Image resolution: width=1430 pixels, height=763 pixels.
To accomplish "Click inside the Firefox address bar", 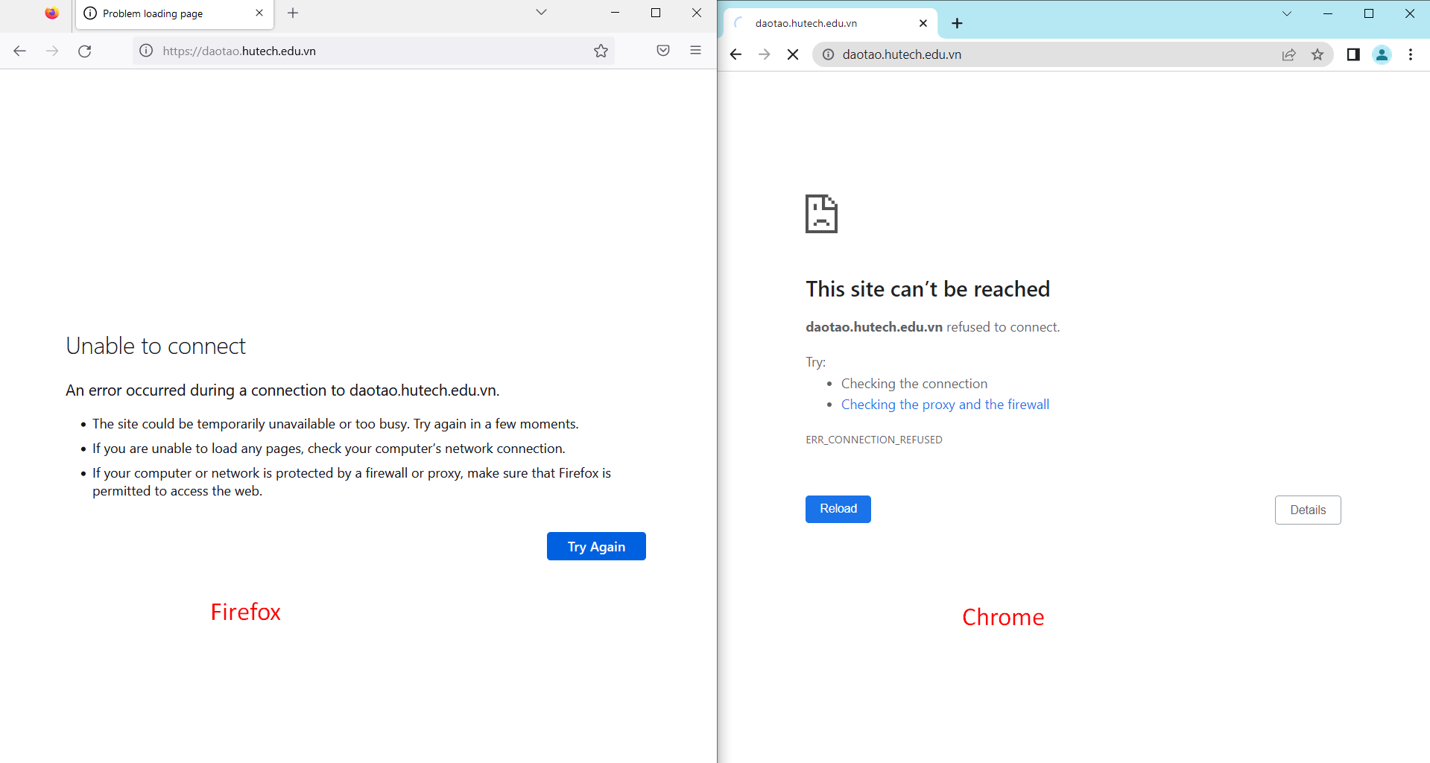I will (335, 51).
